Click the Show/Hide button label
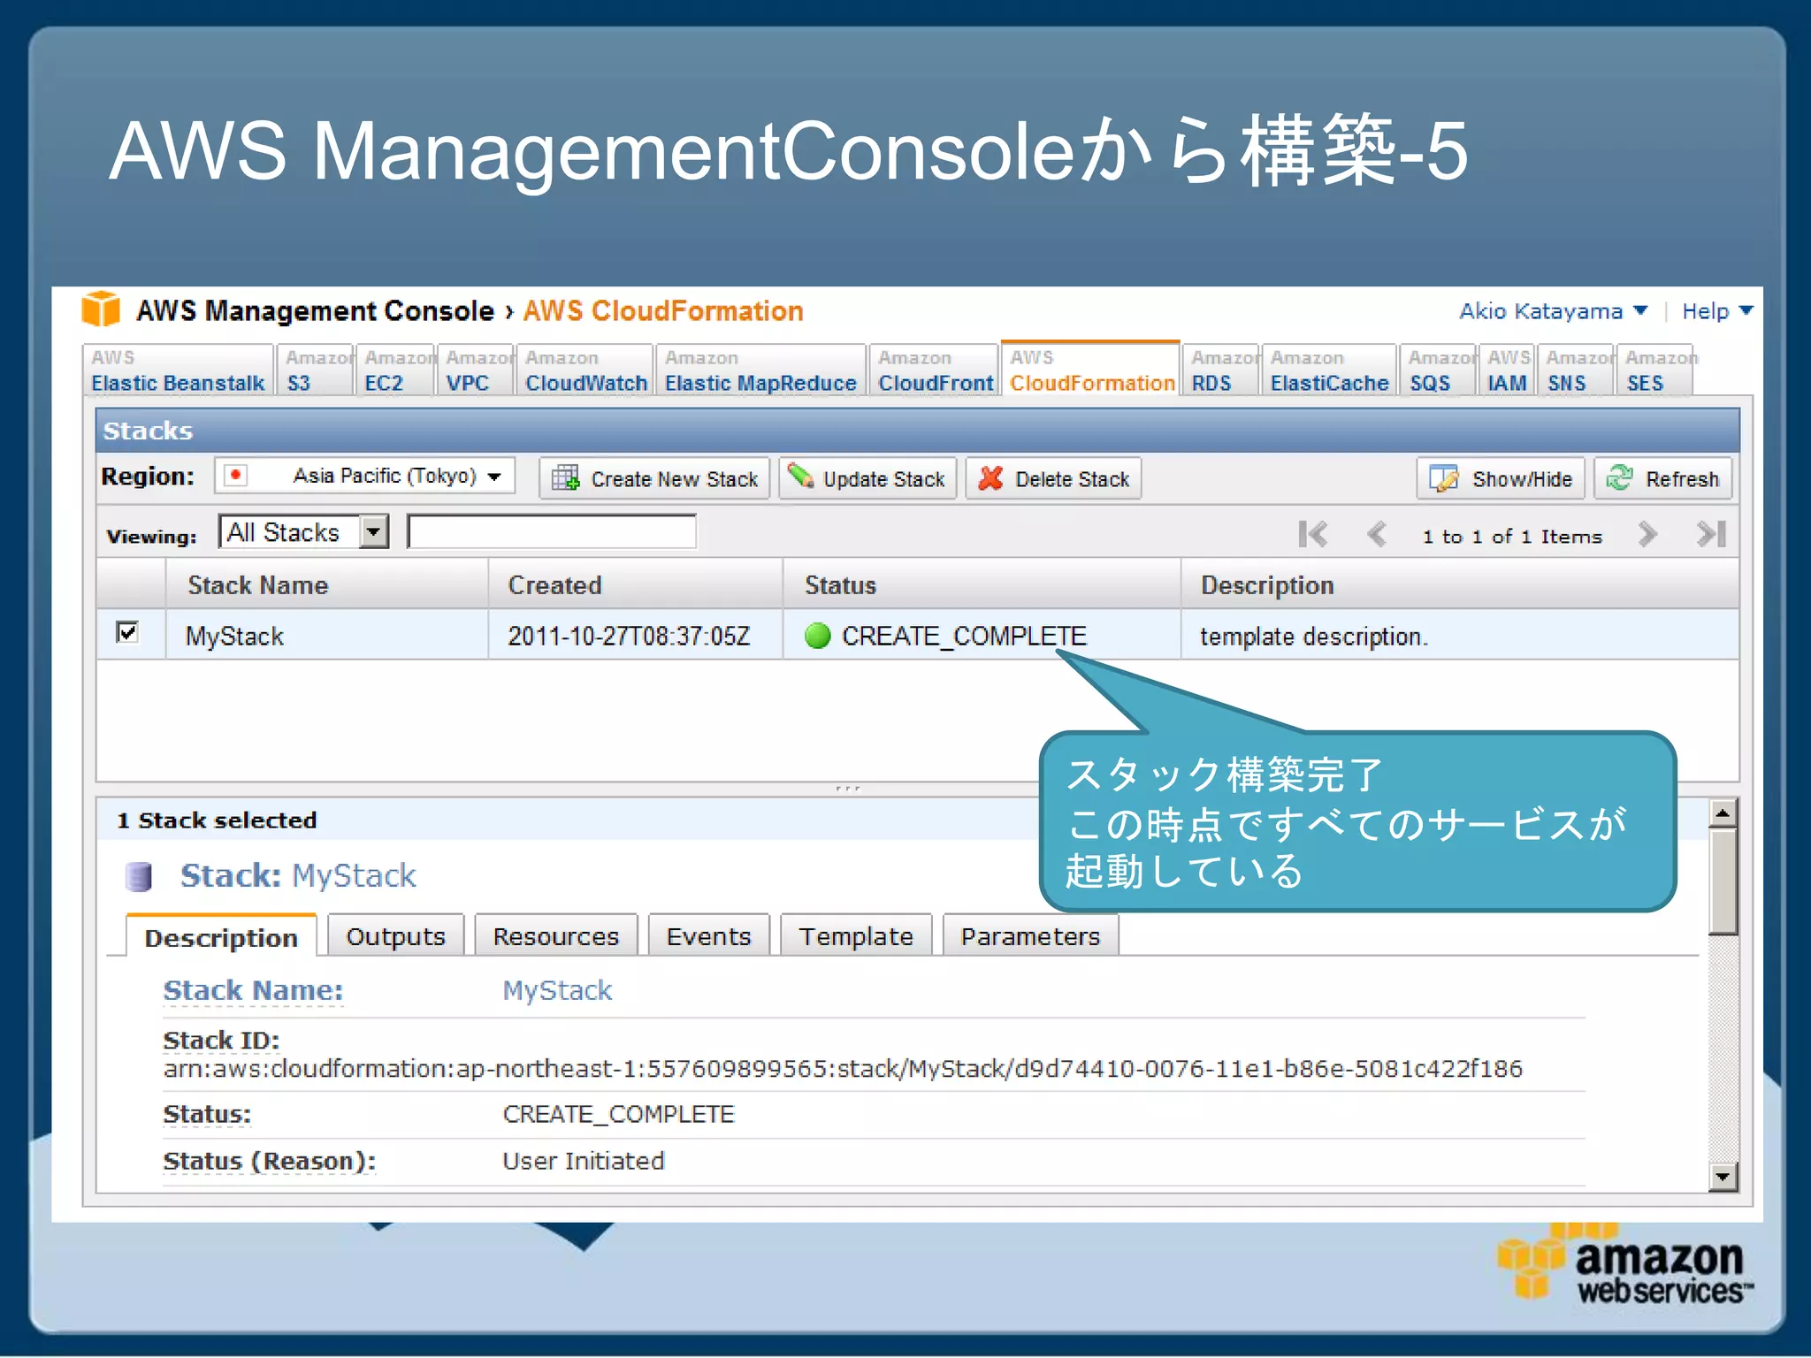The width and height of the screenshot is (1811, 1358). coord(1522,479)
